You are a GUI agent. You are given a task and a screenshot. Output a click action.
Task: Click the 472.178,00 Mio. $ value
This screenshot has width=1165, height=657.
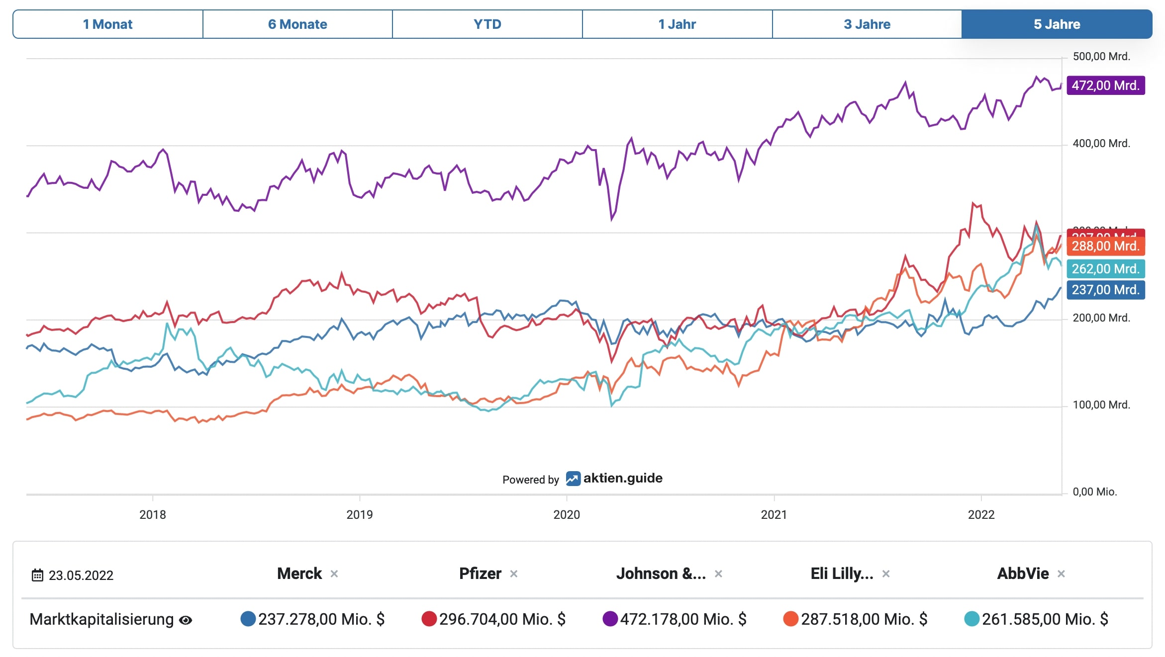[683, 619]
